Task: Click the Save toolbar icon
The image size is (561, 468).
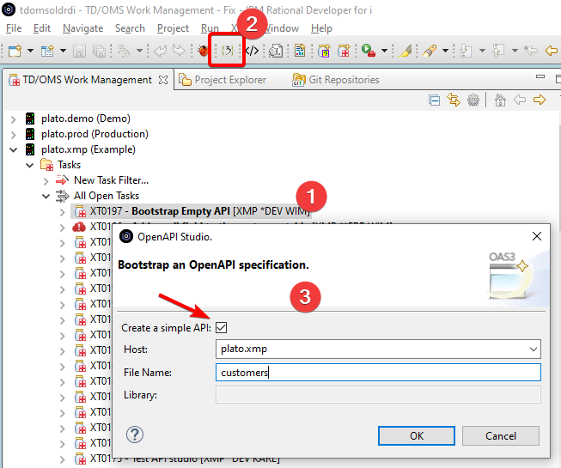Action: coord(79,51)
